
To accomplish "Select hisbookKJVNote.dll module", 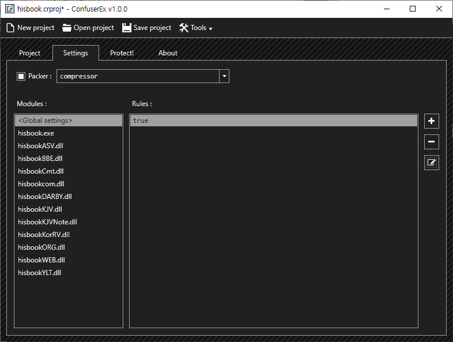I will [69, 222].
